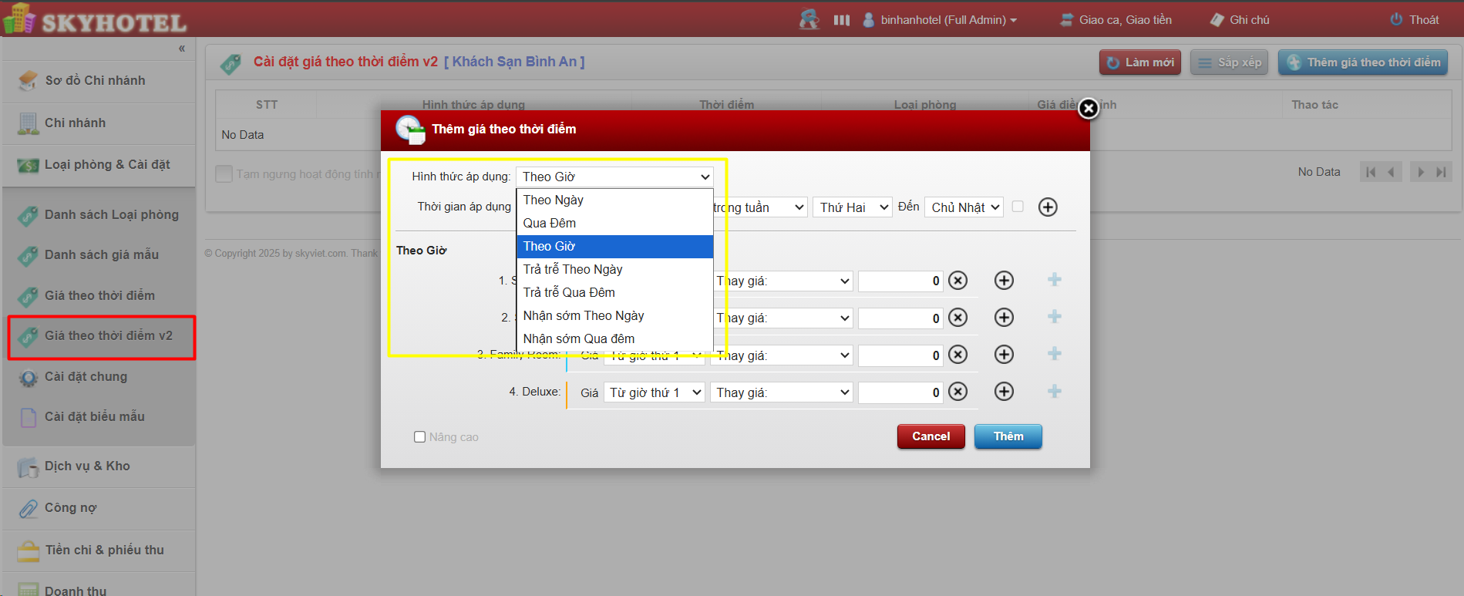The image size is (1464, 596).
Task: Close the Thêm giá theo thời điểm dialog
Action: click(1088, 109)
